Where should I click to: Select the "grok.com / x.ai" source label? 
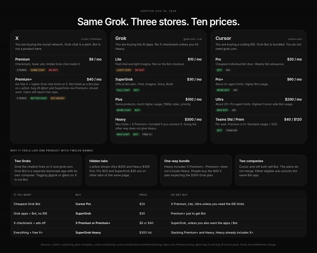tap(193, 39)
